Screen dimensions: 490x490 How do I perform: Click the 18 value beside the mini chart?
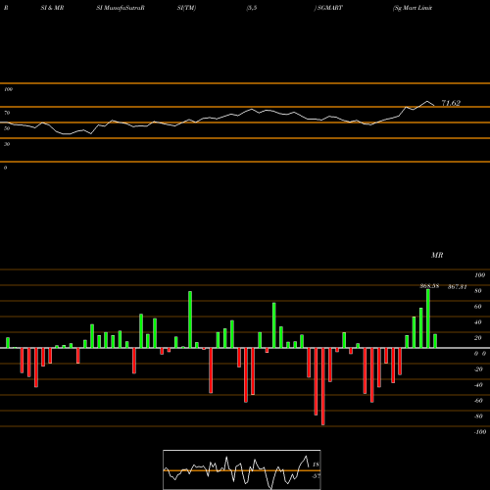(x=316, y=465)
